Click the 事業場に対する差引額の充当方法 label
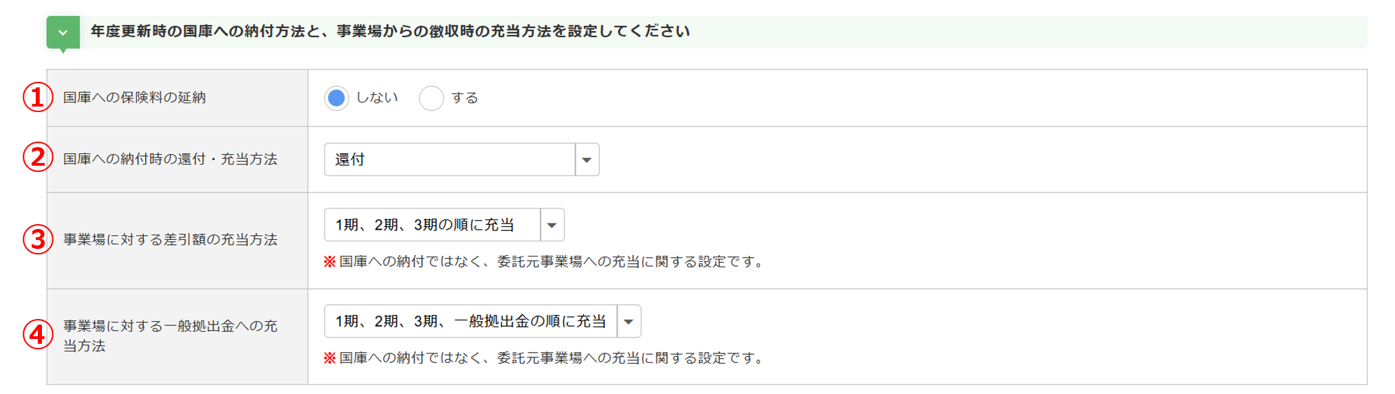 pyautogui.click(x=171, y=240)
